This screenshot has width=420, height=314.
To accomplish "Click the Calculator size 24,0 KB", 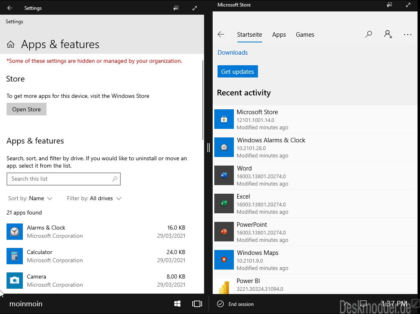I will [176, 252].
